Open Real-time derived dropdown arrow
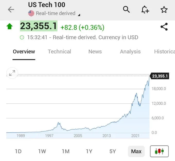The height and width of the screenshot is (161, 175). (x=79, y=15)
